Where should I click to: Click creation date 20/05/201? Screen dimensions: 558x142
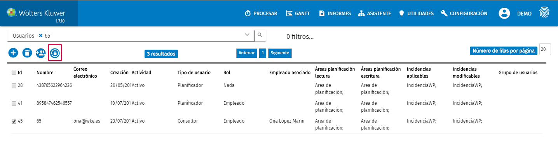(121, 85)
